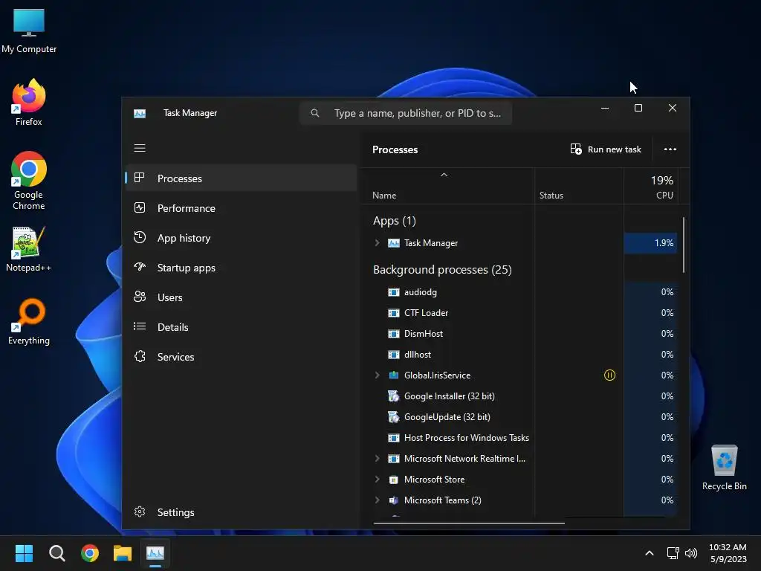Click the Apps (1) group header
The width and height of the screenshot is (761, 571).
[x=395, y=221]
